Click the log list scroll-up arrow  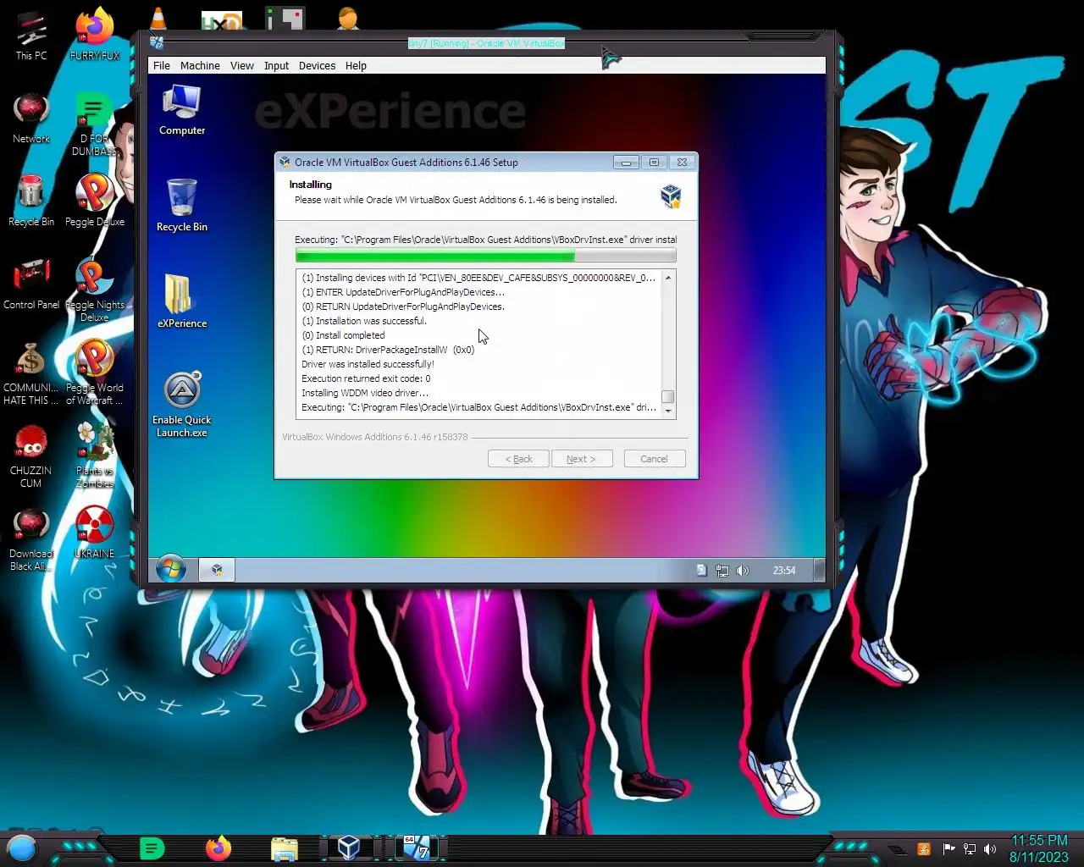click(668, 278)
